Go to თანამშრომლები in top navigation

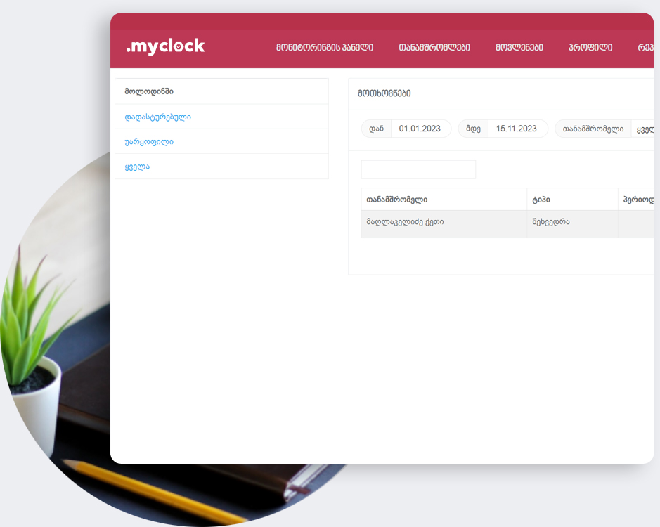434,48
